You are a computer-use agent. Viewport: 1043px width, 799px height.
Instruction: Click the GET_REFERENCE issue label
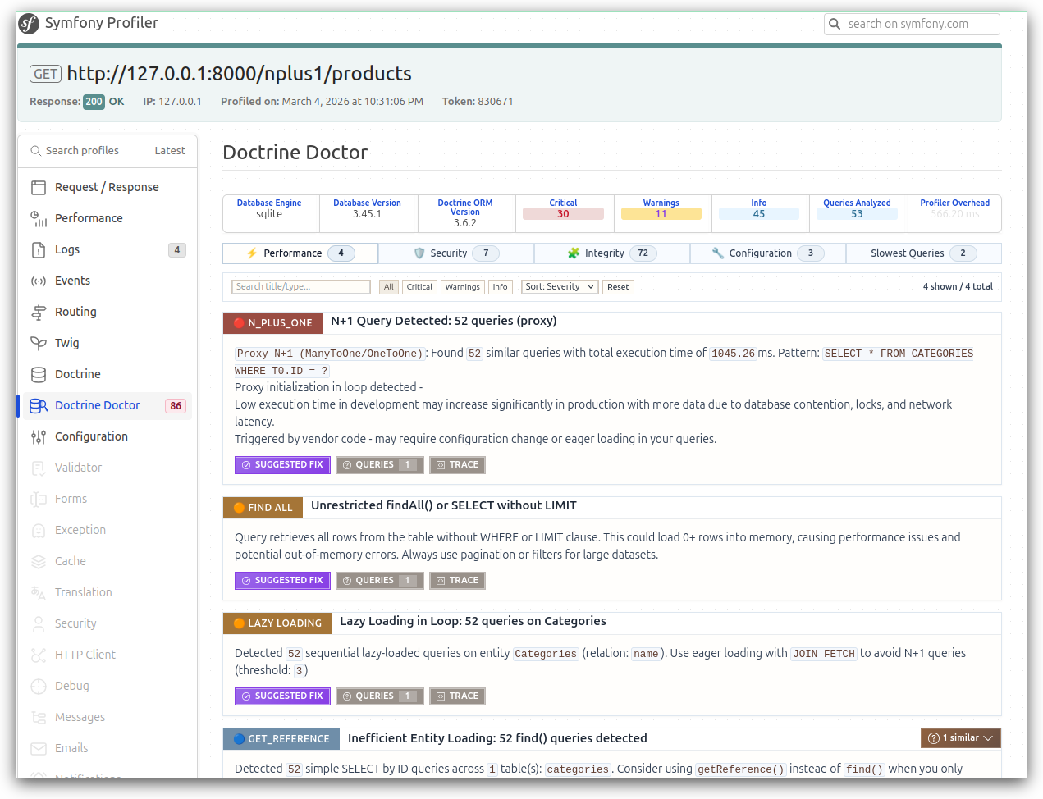tap(281, 739)
